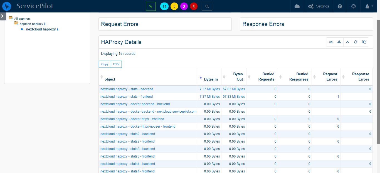Image resolution: width=380 pixels, height=173 pixels.
Task: Click the Copy table button
Action: coord(105,64)
